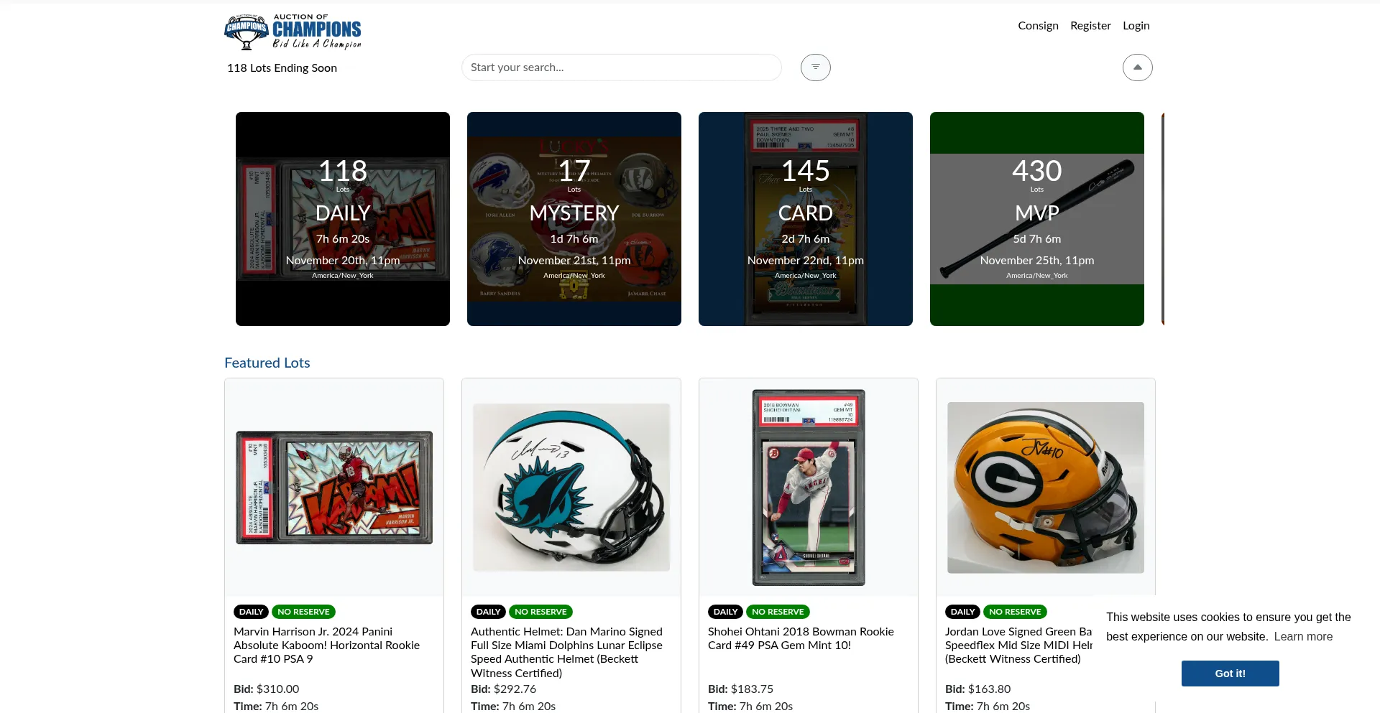Click the 'Featured Lots' heading
The height and width of the screenshot is (713, 1380).
tap(267, 363)
